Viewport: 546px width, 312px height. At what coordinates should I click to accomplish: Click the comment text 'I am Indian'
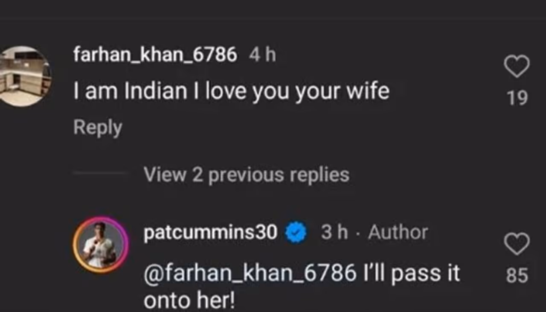coord(130,91)
